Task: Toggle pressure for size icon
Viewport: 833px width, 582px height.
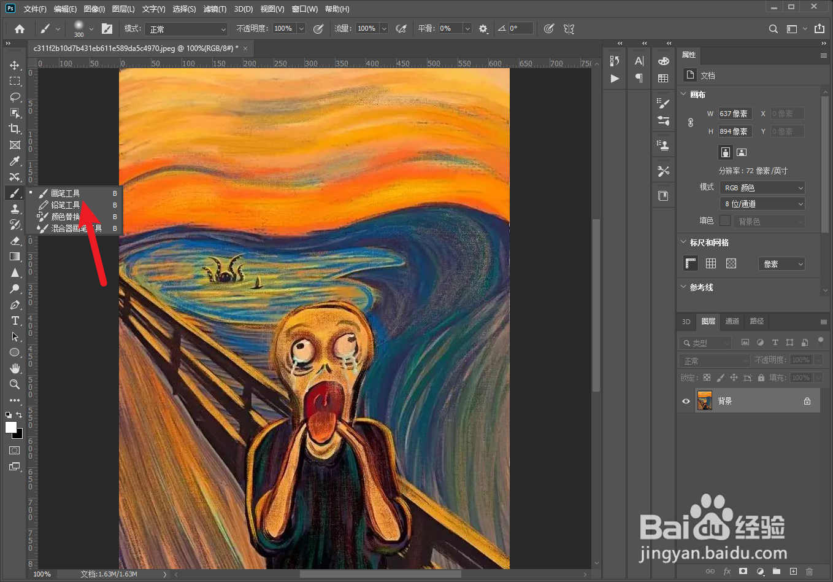Action: click(x=549, y=29)
